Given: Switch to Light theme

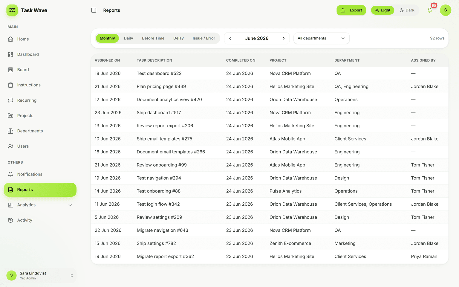Looking at the screenshot, I should click(382, 10).
